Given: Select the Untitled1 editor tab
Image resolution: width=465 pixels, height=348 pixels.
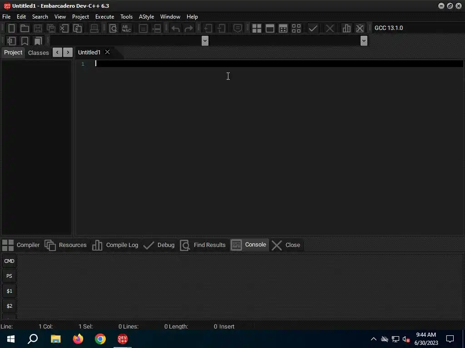Looking at the screenshot, I should pos(89,53).
